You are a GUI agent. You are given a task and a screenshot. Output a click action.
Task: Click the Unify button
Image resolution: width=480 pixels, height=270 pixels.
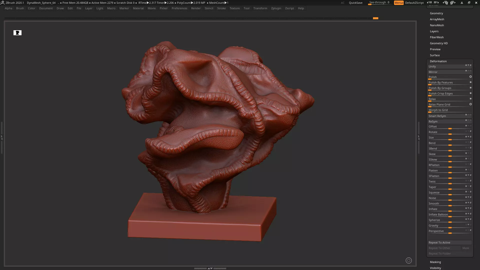click(x=450, y=66)
